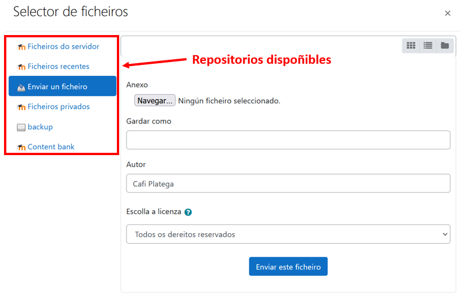Click the Enviar este ficheiro button

coord(288,267)
